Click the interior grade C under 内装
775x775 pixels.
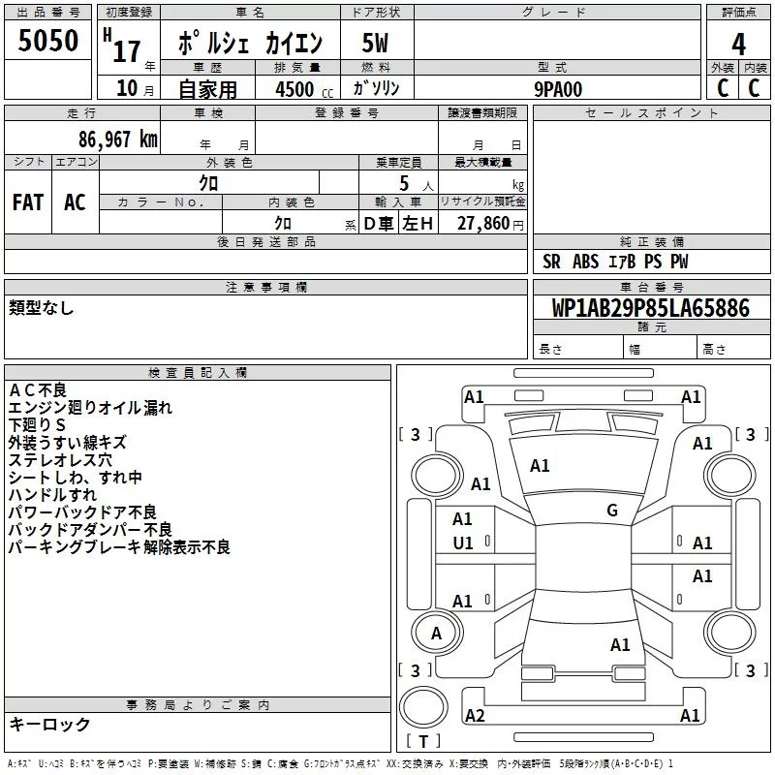(x=754, y=88)
